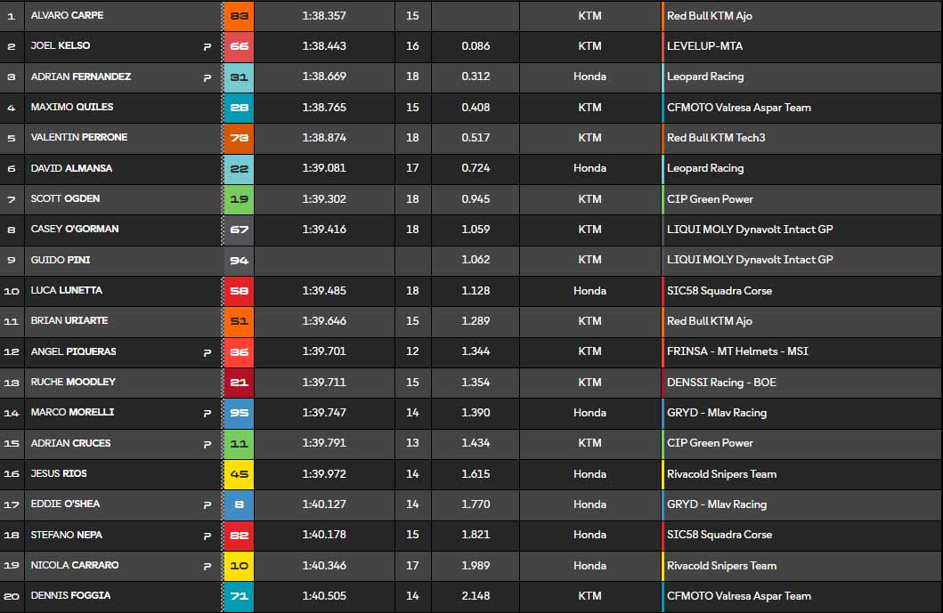Click the pit icon beside Nicola Carraro
943x613 pixels.
(207, 566)
